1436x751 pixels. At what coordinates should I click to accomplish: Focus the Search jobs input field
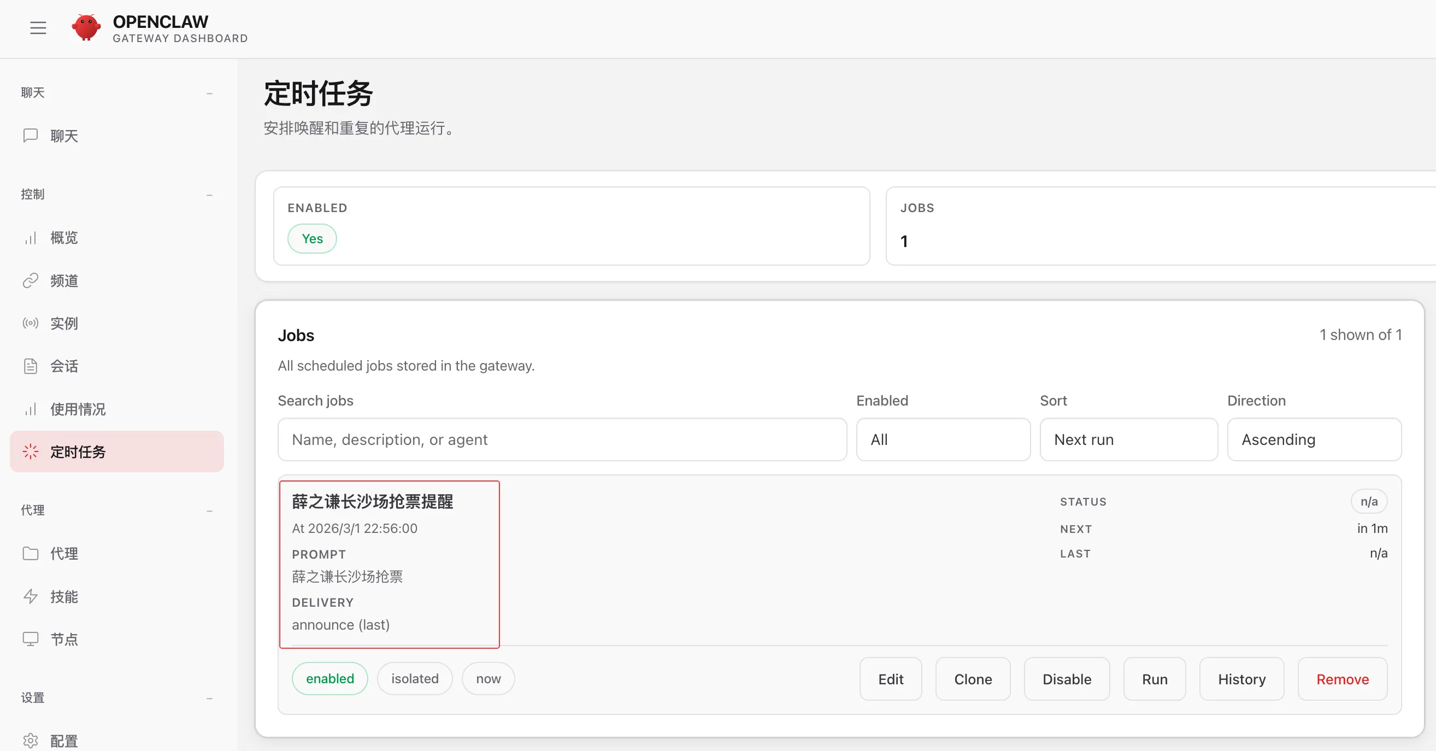tap(562, 439)
